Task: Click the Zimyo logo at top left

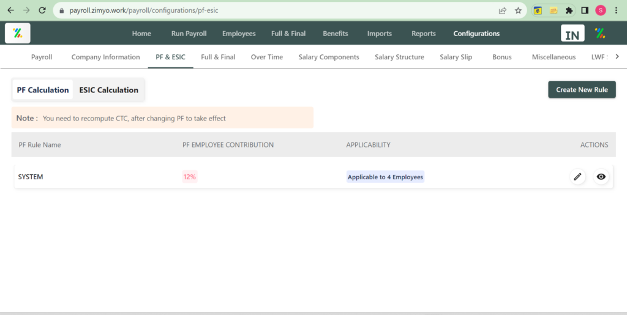Action: point(17,33)
